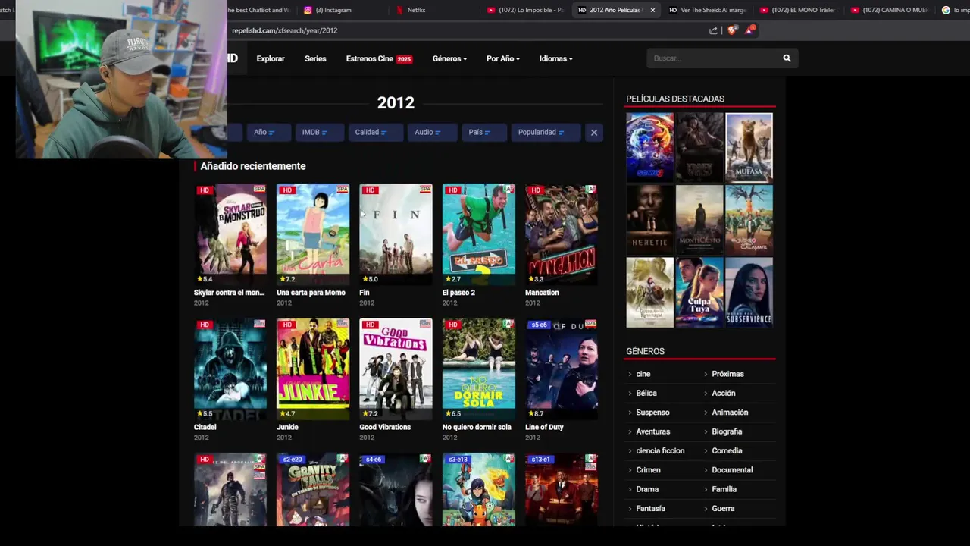
Task: Select the Aventuras genre link
Action: (652, 432)
